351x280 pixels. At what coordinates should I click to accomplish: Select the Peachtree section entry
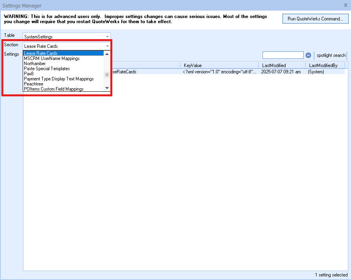[x=34, y=84]
